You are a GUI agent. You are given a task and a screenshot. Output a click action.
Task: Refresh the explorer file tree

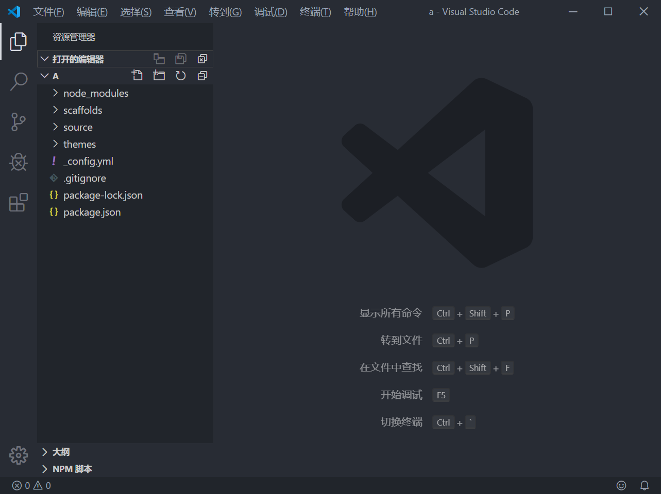[x=181, y=76]
